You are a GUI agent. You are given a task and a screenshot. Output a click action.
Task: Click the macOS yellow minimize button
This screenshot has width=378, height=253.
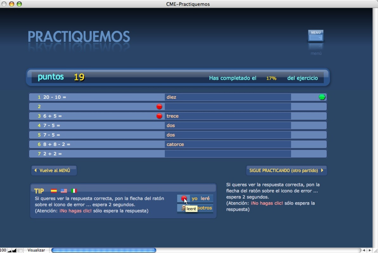pos(12,4)
